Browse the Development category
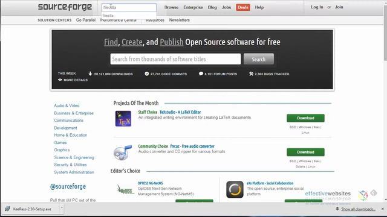 click(x=65, y=128)
